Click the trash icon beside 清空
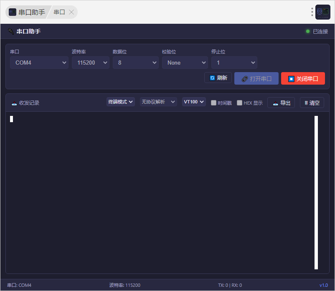 tap(306, 103)
